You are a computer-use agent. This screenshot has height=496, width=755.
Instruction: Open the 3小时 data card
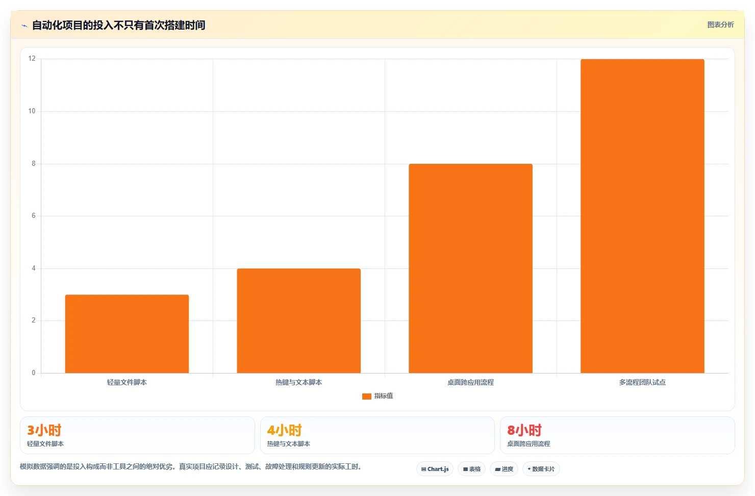tap(137, 435)
